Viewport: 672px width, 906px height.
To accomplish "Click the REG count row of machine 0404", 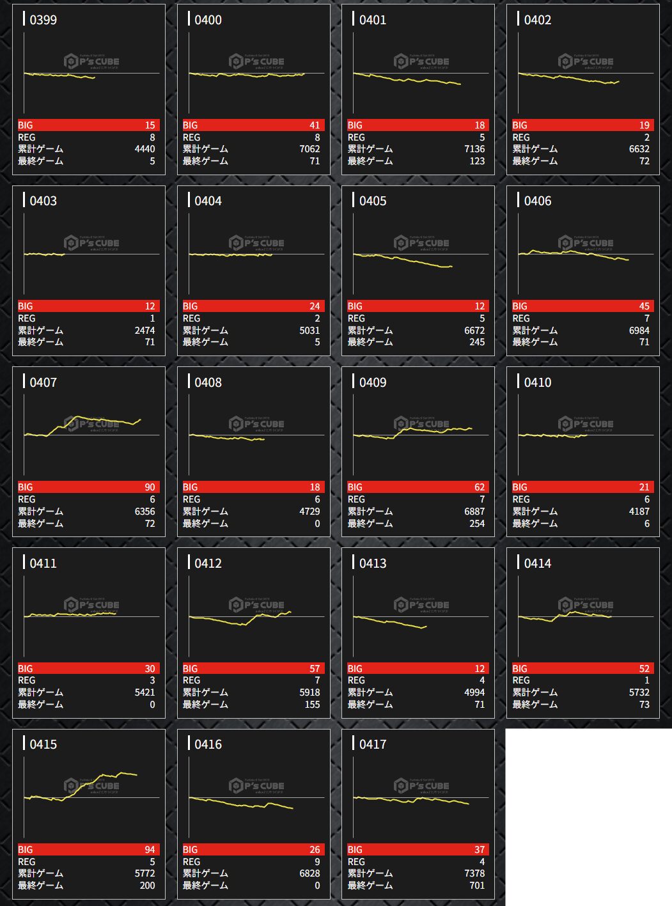I will [x=253, y=318].
